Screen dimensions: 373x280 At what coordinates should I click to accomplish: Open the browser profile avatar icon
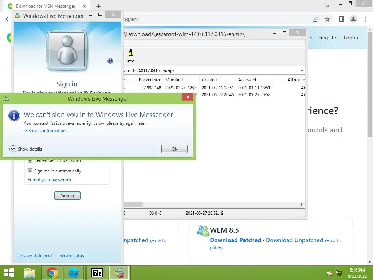click(x=353, y=19)
